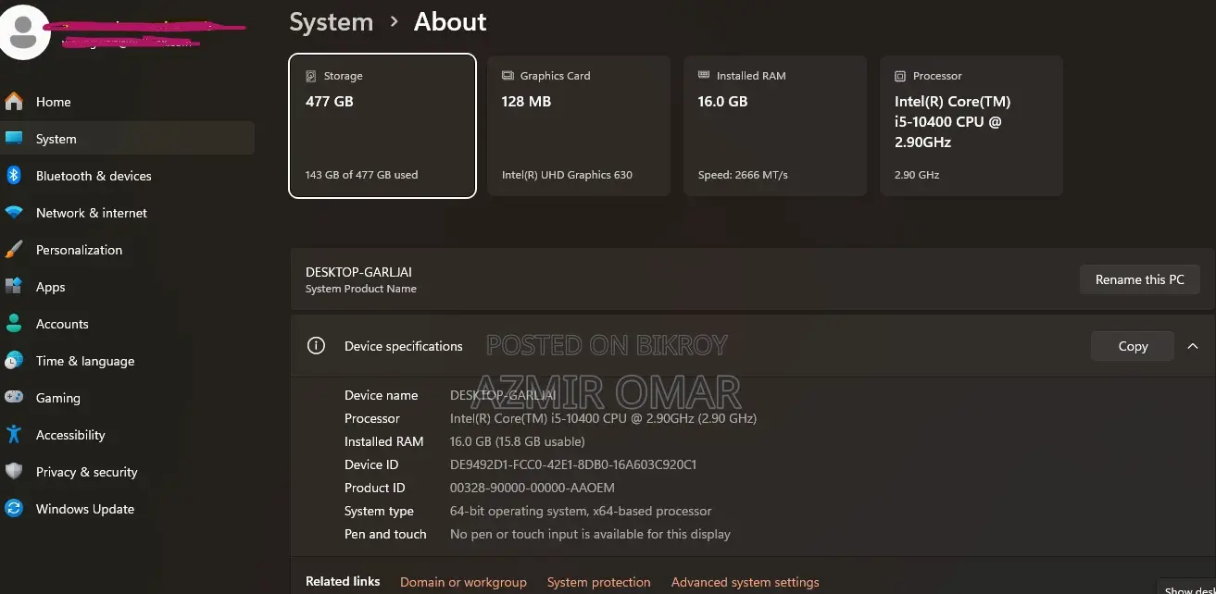Viewport: 1216px width, 594px height.
Task: Open Privacy & security settings
Action: tap(129, 472)
